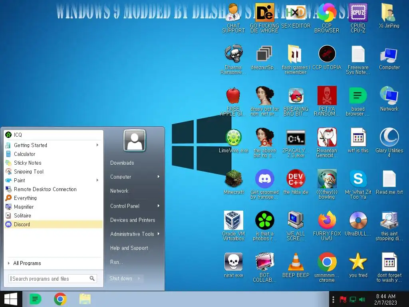Open the Shut down options arrow

(139, 278)
